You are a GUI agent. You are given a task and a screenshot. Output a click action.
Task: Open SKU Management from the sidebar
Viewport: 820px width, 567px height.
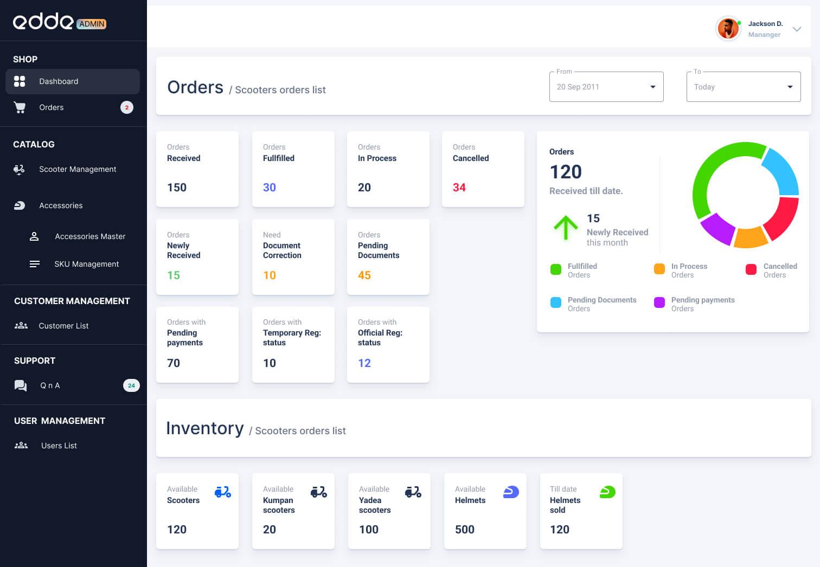click(86, 264)
